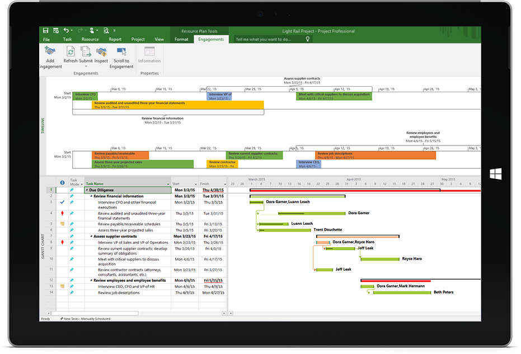Click the note indicator on row 13
Image resolution: width=521 pixels, height=354 pixels.
pos(62,286)
